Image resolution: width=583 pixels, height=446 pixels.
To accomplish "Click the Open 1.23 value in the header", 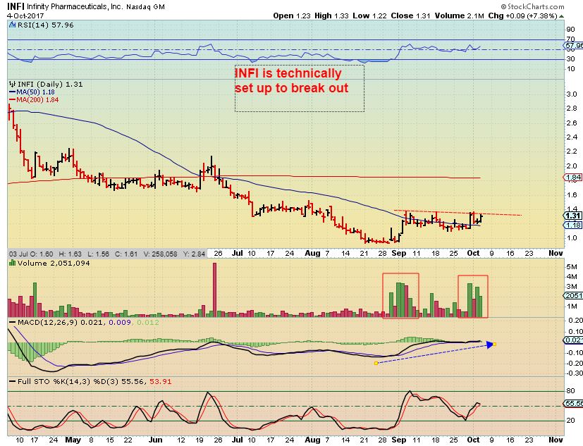I will click(292, 16).
